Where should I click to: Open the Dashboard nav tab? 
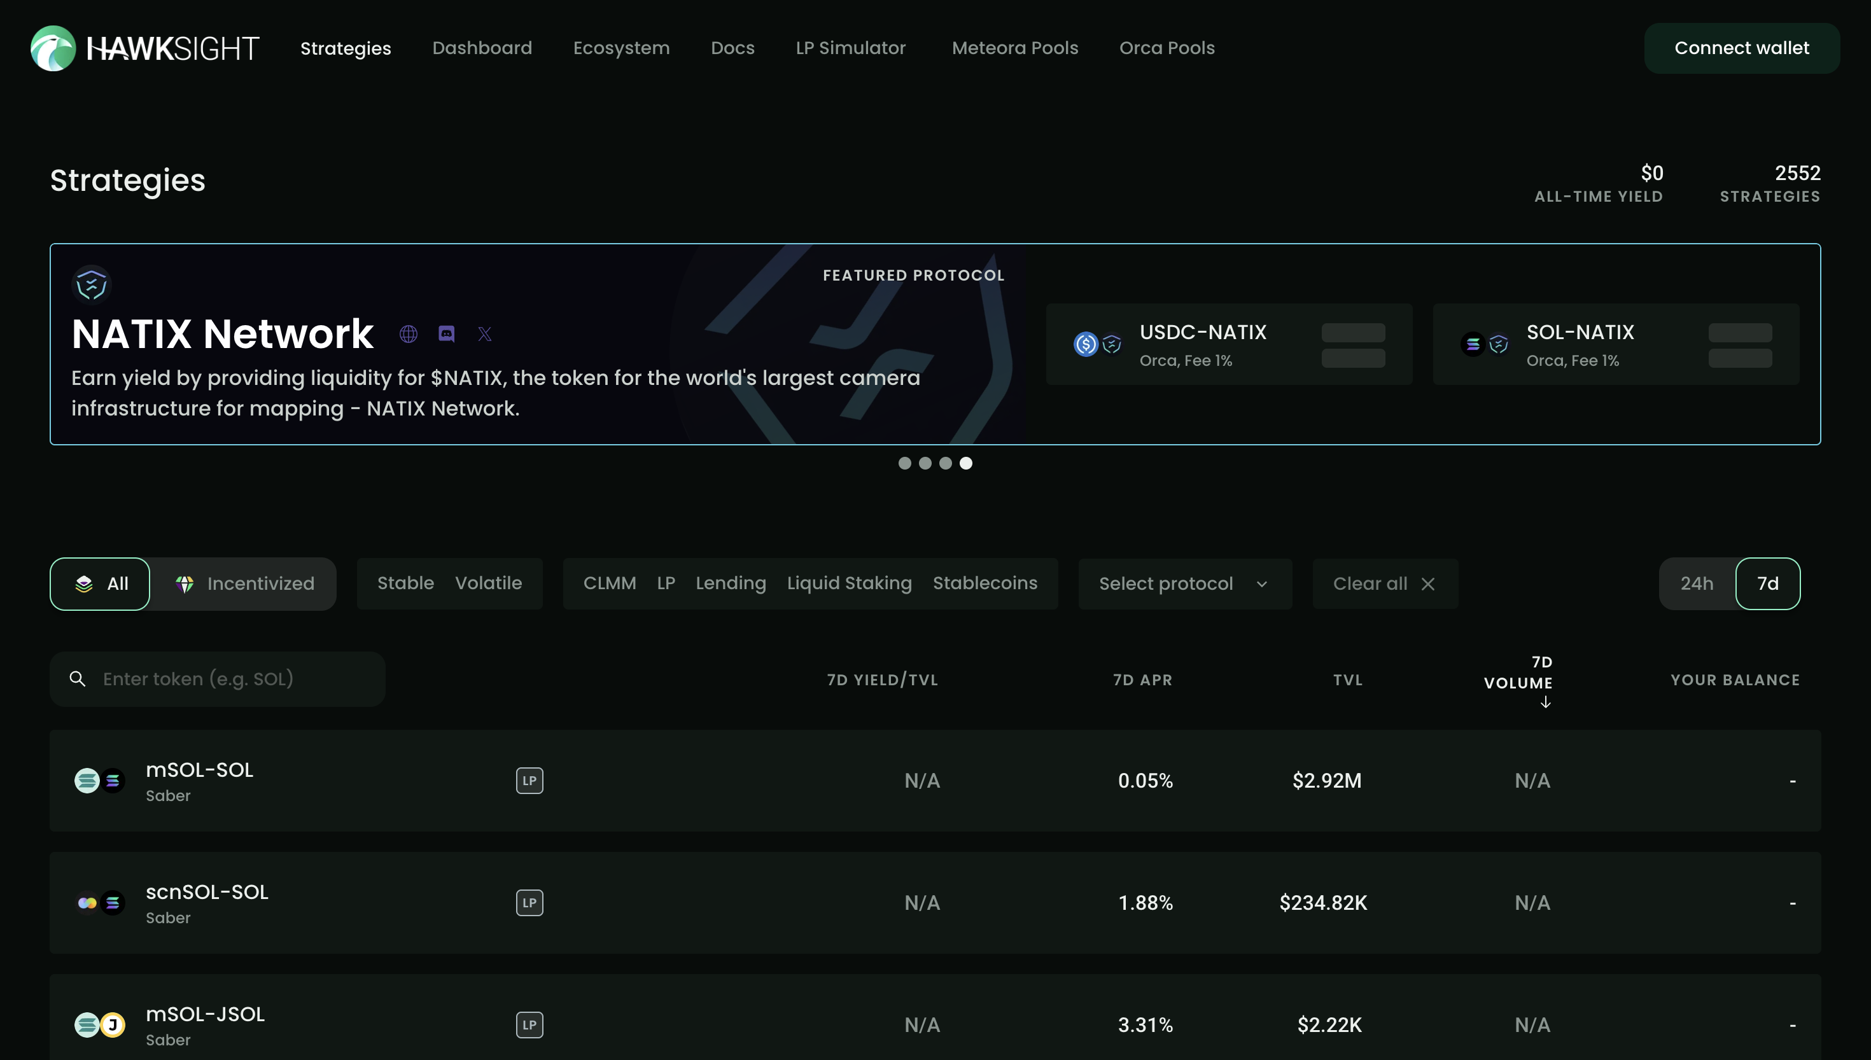click(482, 48)
